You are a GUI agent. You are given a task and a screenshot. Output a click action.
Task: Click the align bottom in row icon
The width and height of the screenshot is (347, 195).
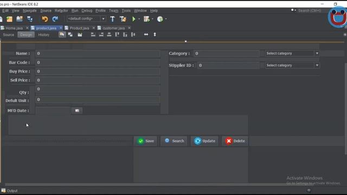pos(125,35)
